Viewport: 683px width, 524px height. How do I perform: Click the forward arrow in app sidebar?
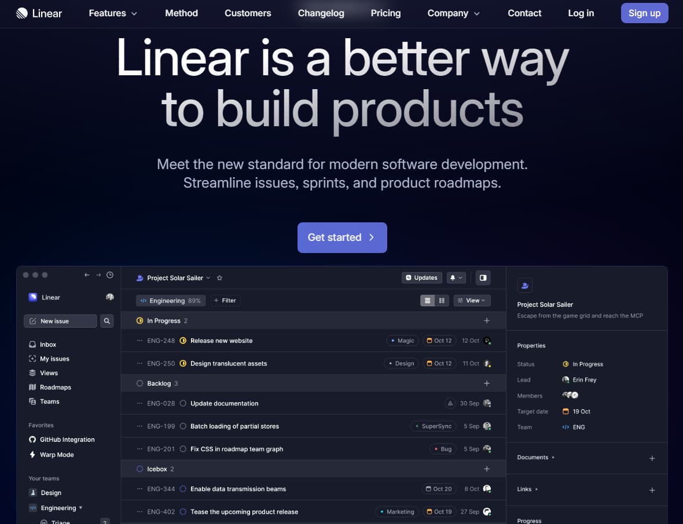[98, 275]
